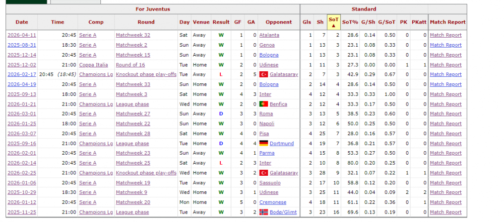This screenshot has height=222, width=504.
Task: Click Turkey flag in the 2026-02-17 Galatasaray row
Action: (264, 74)
